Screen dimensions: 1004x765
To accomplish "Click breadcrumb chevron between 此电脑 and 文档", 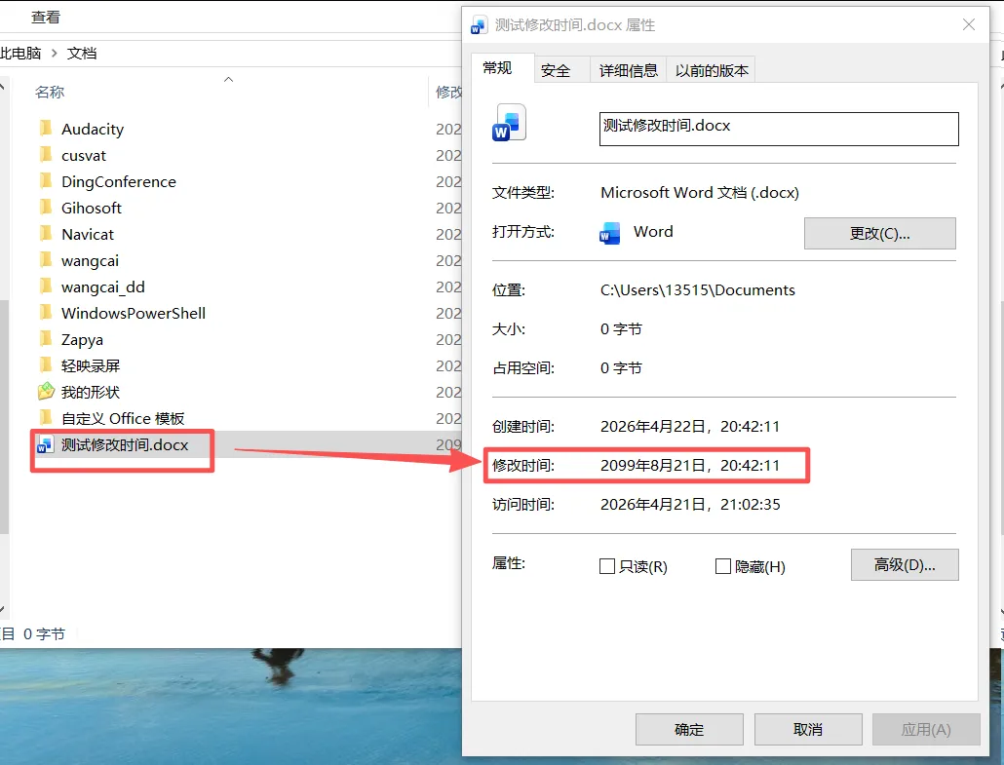I will [x=55, y=54].
